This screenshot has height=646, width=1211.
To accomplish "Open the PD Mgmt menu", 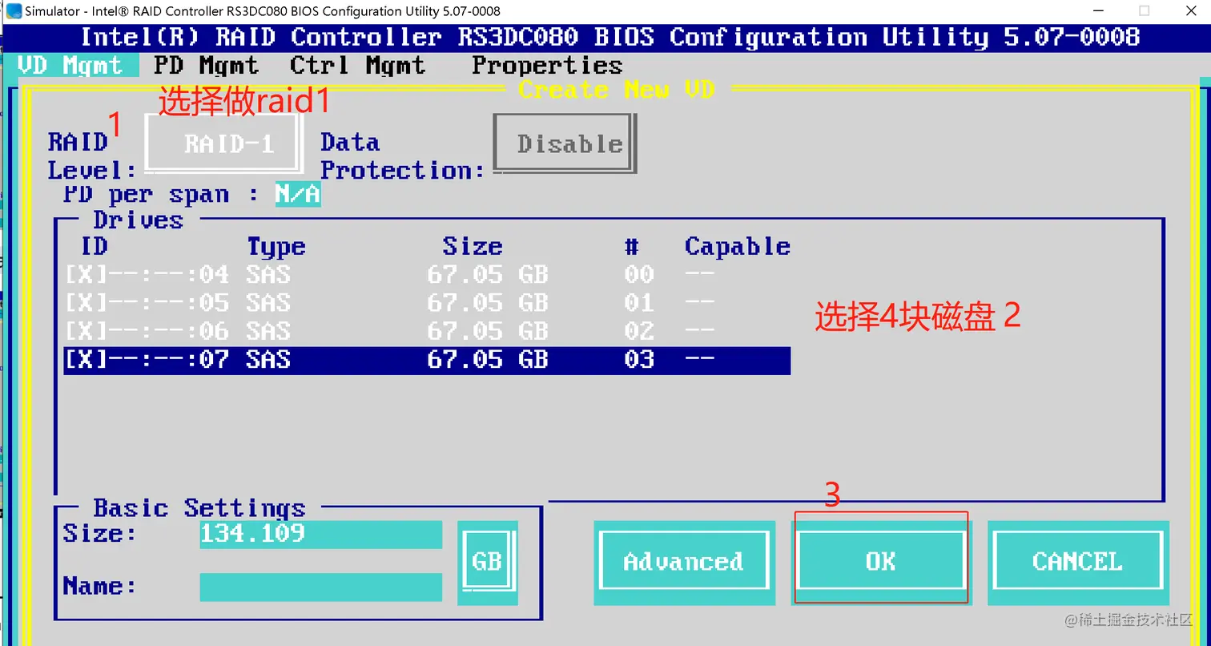I will pyautogui.click(x=206, y=65).
